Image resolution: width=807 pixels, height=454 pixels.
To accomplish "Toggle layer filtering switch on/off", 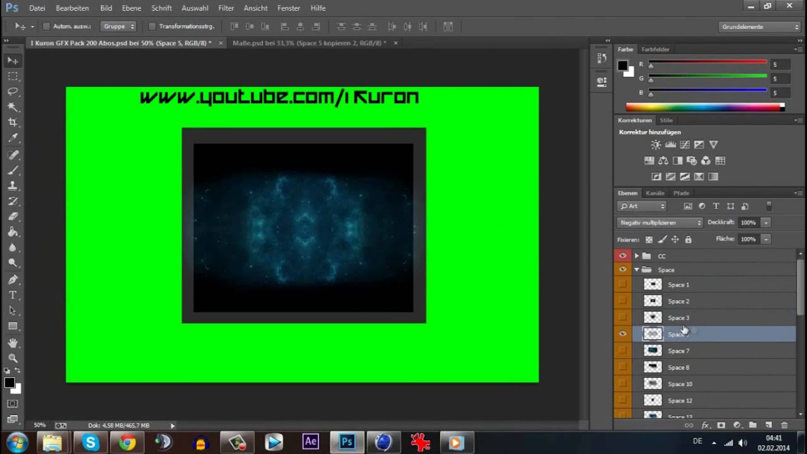I will pyautogui.click(x=769, y=206).
